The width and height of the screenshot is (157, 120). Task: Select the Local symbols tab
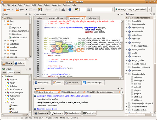[4, 73]
